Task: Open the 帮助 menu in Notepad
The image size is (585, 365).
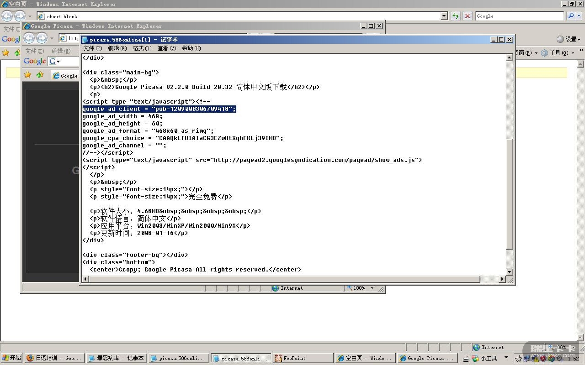Action: pyautogui.click(x=191, y=48)
